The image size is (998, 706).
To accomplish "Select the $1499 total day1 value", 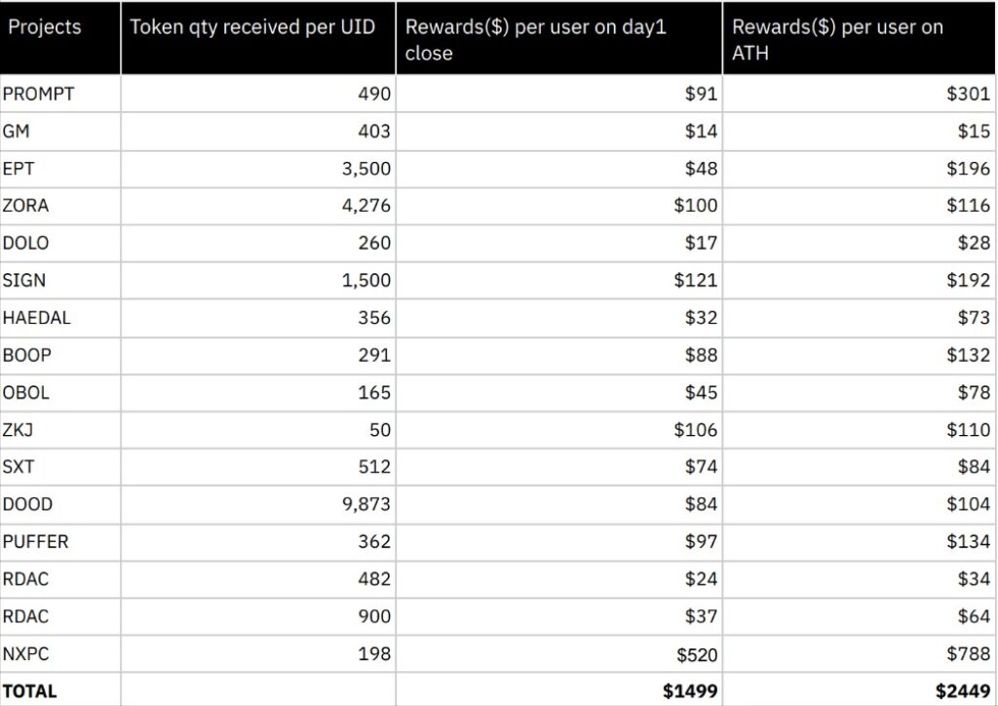I will [690, 690].
